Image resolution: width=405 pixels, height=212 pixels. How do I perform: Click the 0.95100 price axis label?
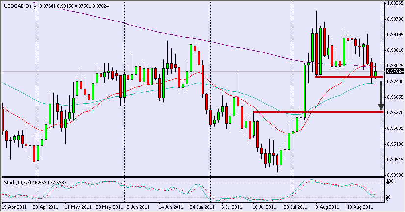[x=395, y=144]
